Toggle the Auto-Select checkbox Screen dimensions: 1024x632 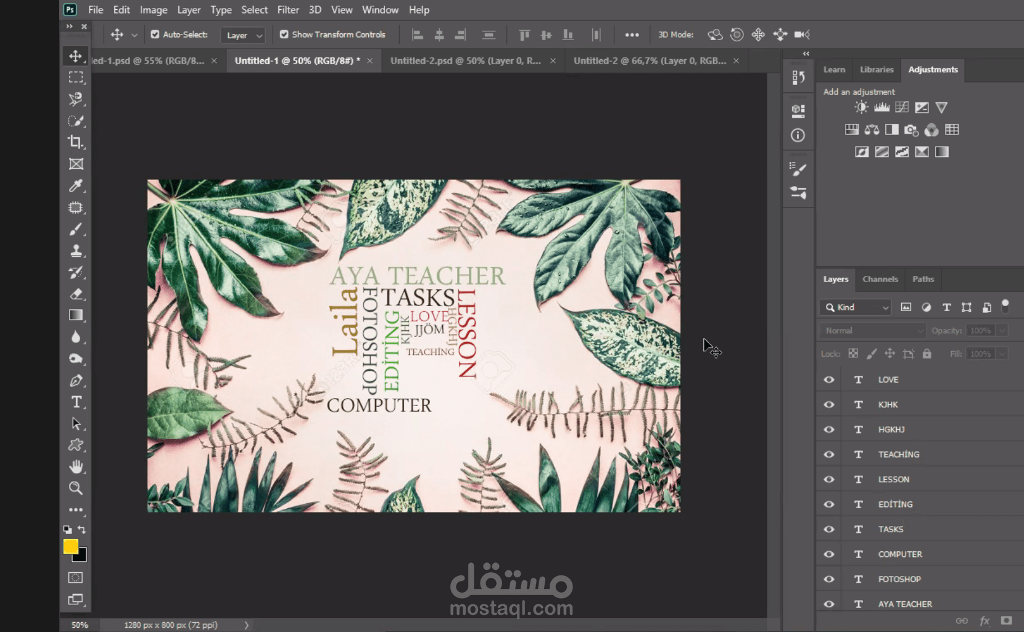[155, 34]
